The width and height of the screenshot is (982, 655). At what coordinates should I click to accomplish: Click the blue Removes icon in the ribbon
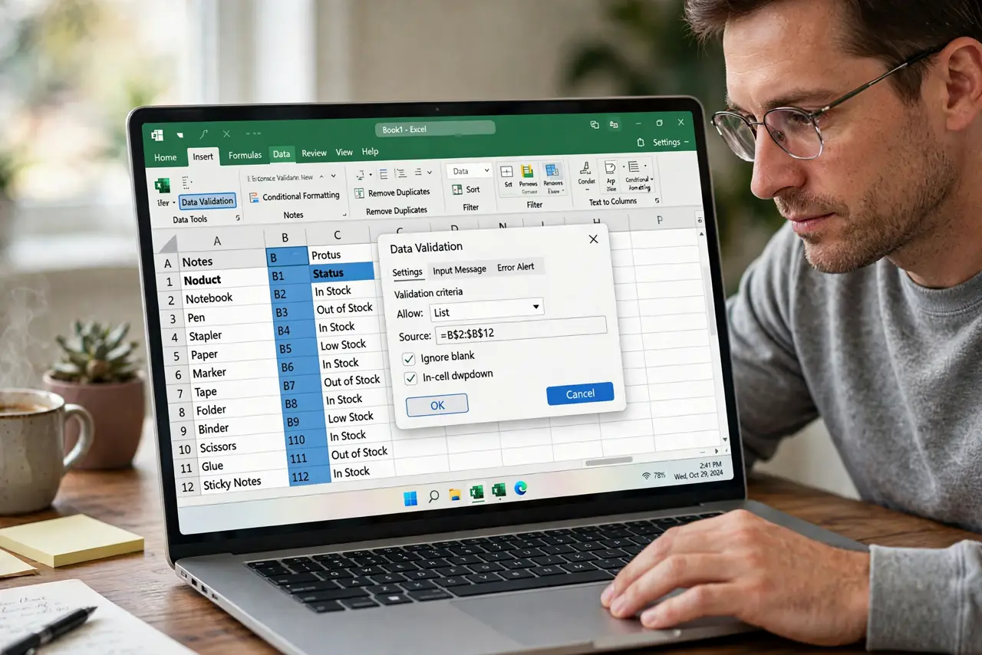tap(552, 170)
